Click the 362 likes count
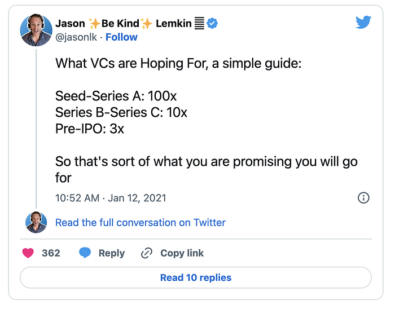 click(51, 253)
